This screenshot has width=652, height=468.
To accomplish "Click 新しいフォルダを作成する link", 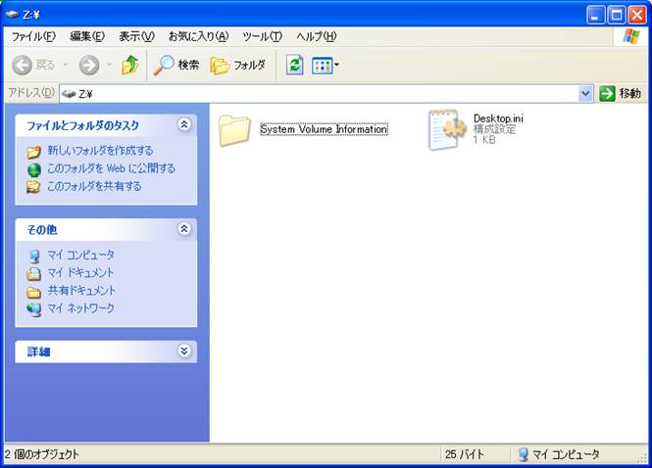I will (100, 151).
